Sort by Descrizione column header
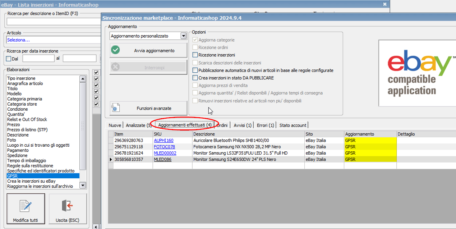 pos(248,134)
